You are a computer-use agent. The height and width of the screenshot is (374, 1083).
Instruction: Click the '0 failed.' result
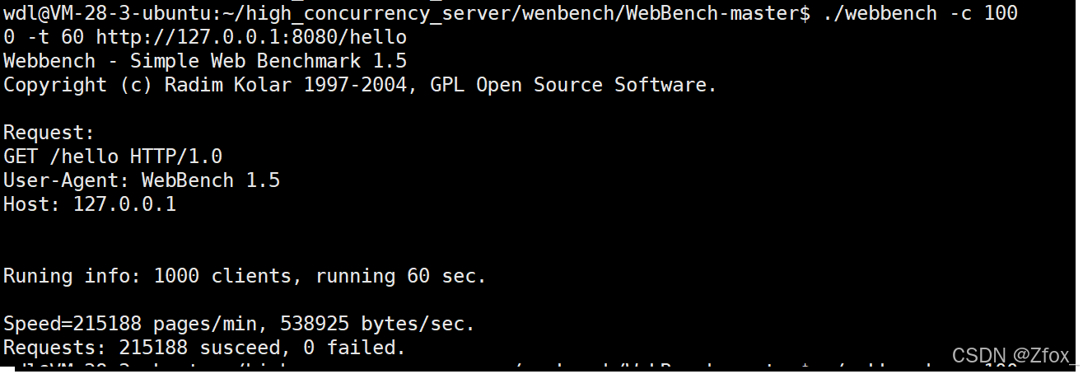[355, 348]
